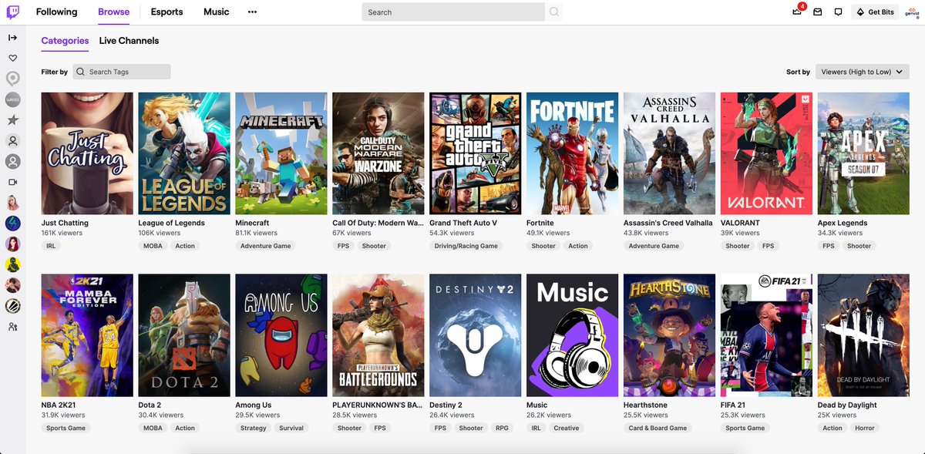Open the League of Legends cover art

tap(184, 153)
